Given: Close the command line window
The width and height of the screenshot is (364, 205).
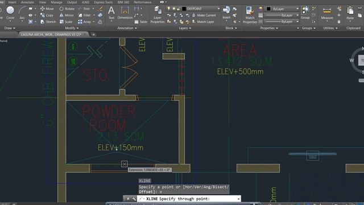Looking at the screenshot, I should tap(128, 199).
